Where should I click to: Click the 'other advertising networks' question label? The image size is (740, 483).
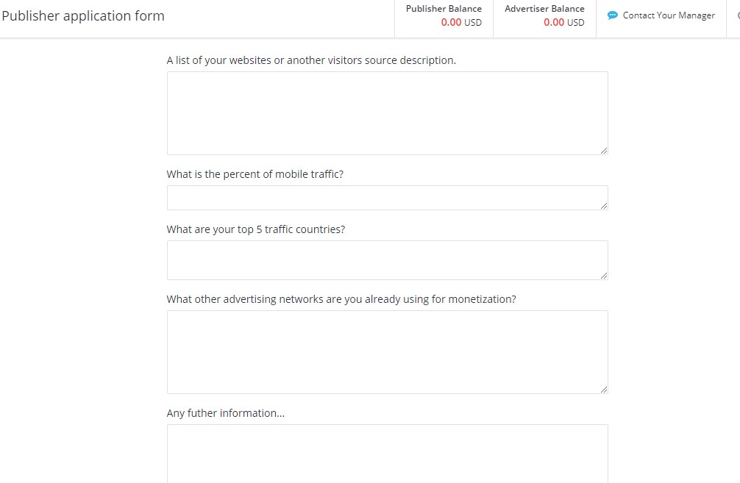click(x=341, y=299)
